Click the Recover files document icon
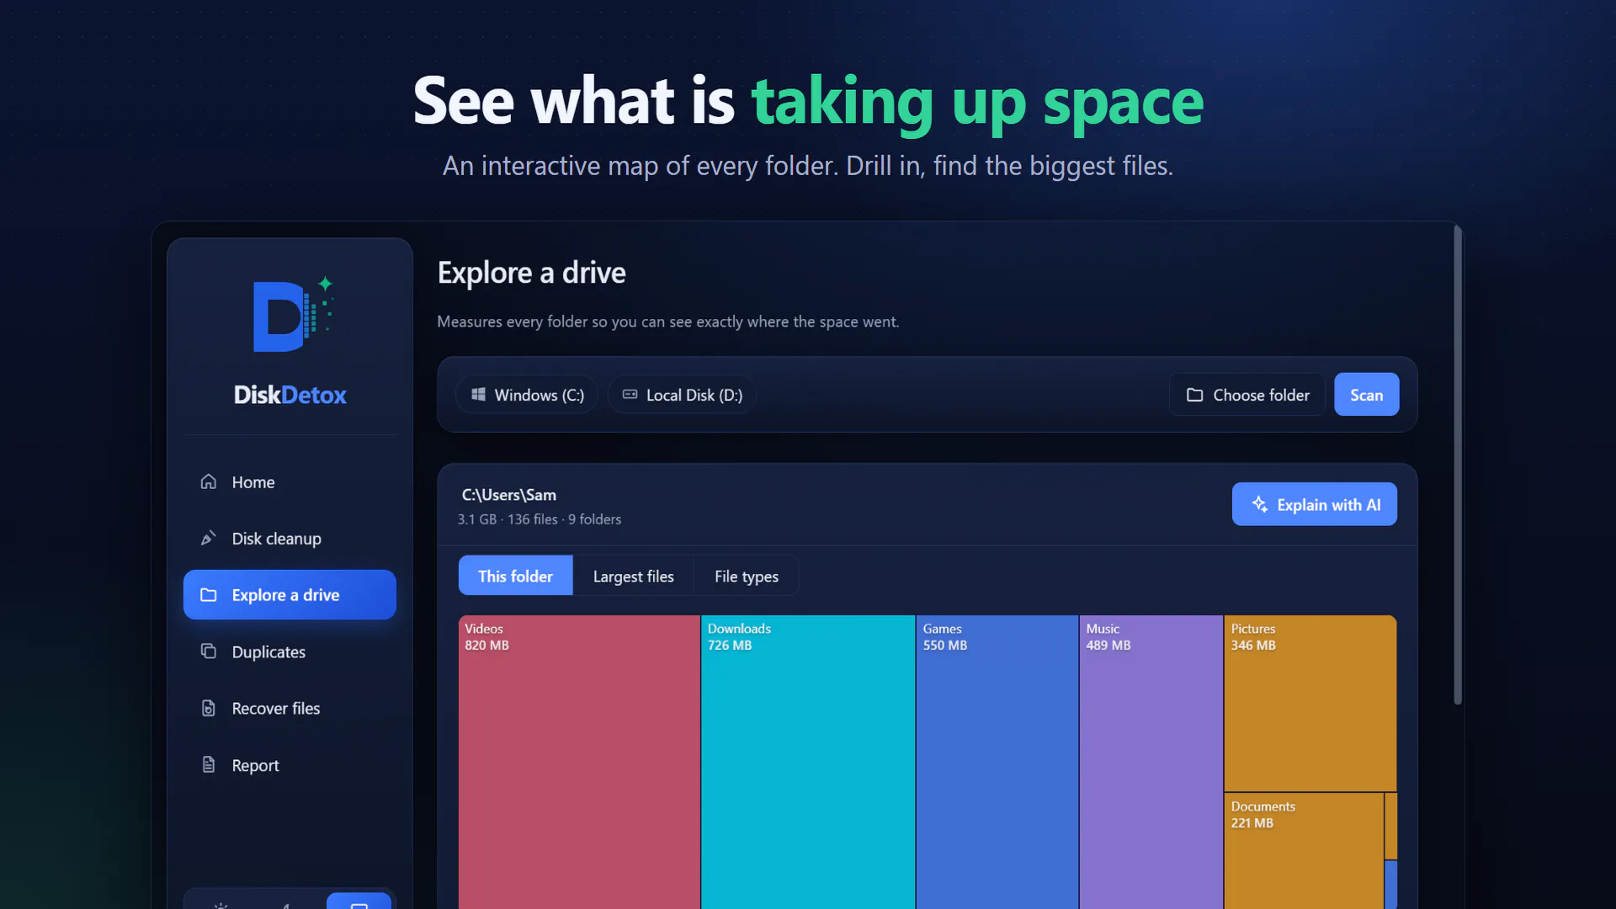This screenshot has width=1616, height=909. point(209,708)
